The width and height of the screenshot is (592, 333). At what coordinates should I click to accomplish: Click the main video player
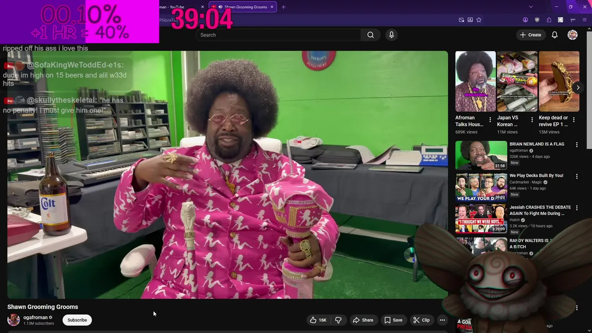pos(228,175)
